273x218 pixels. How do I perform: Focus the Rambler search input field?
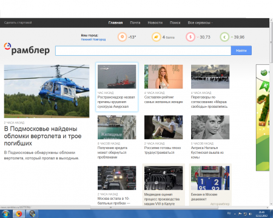pos(143,50)
